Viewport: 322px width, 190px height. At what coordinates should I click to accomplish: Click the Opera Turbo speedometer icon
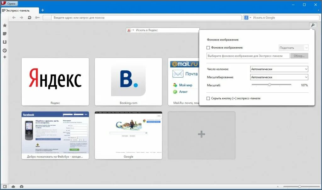click(x=22, y=187)
